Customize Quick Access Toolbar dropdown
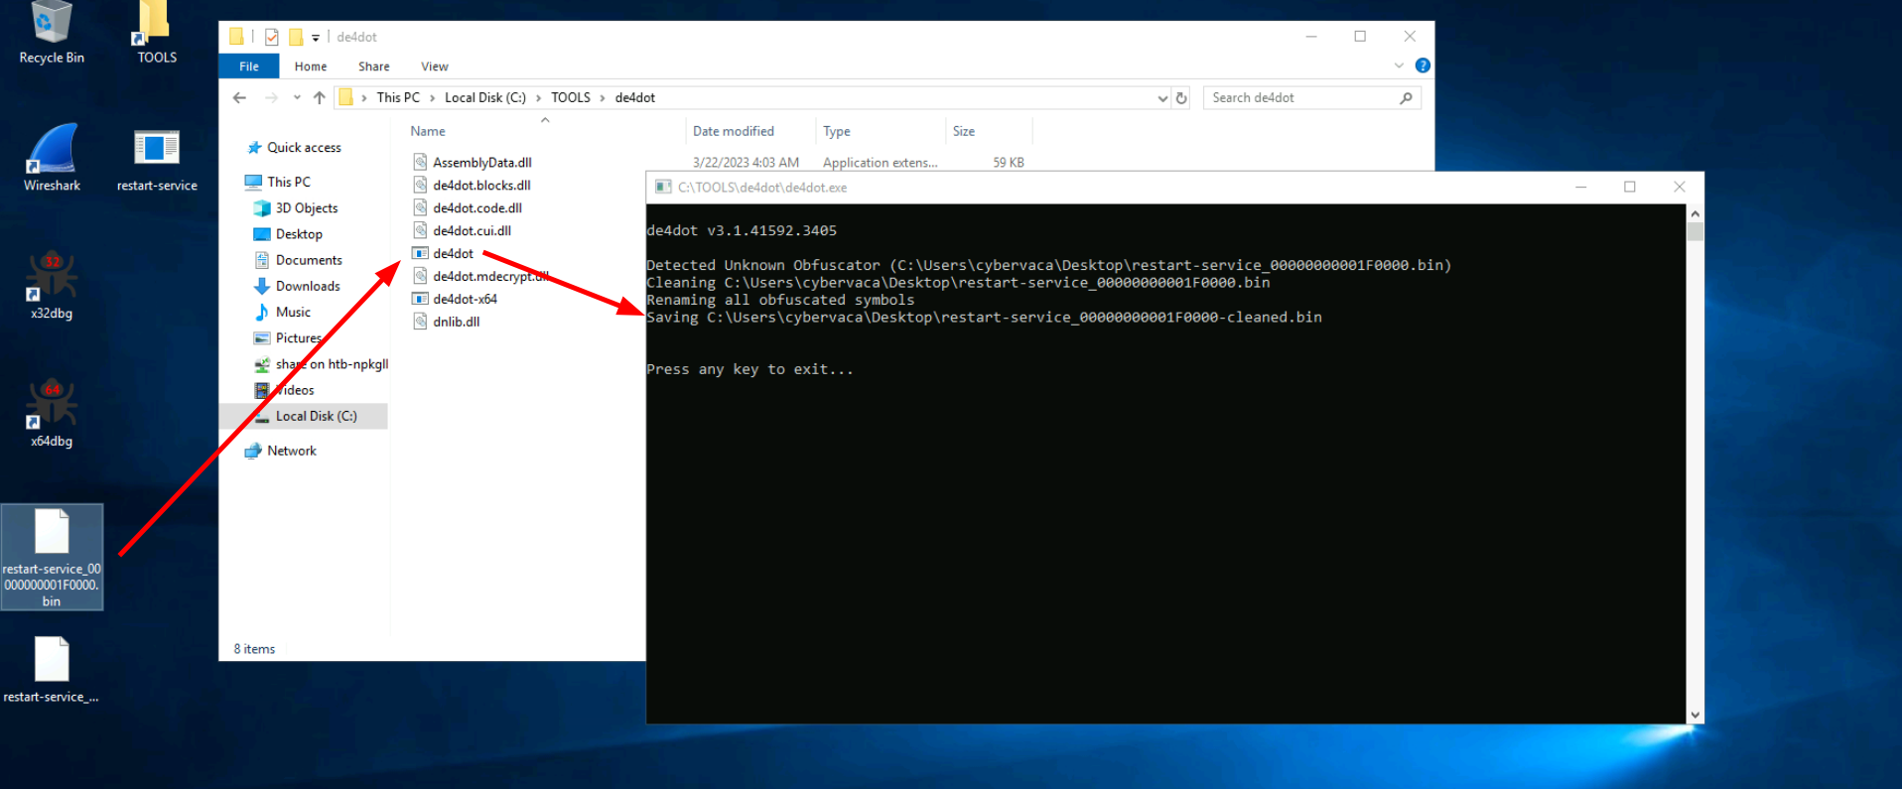 316,38
